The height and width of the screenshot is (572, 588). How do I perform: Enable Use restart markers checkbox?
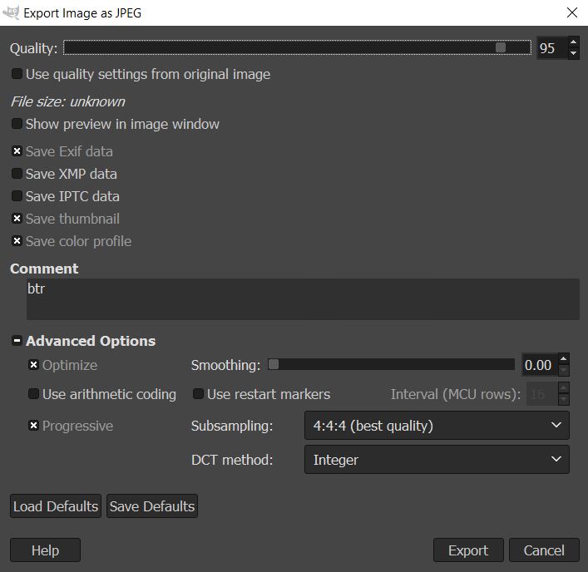199,394
